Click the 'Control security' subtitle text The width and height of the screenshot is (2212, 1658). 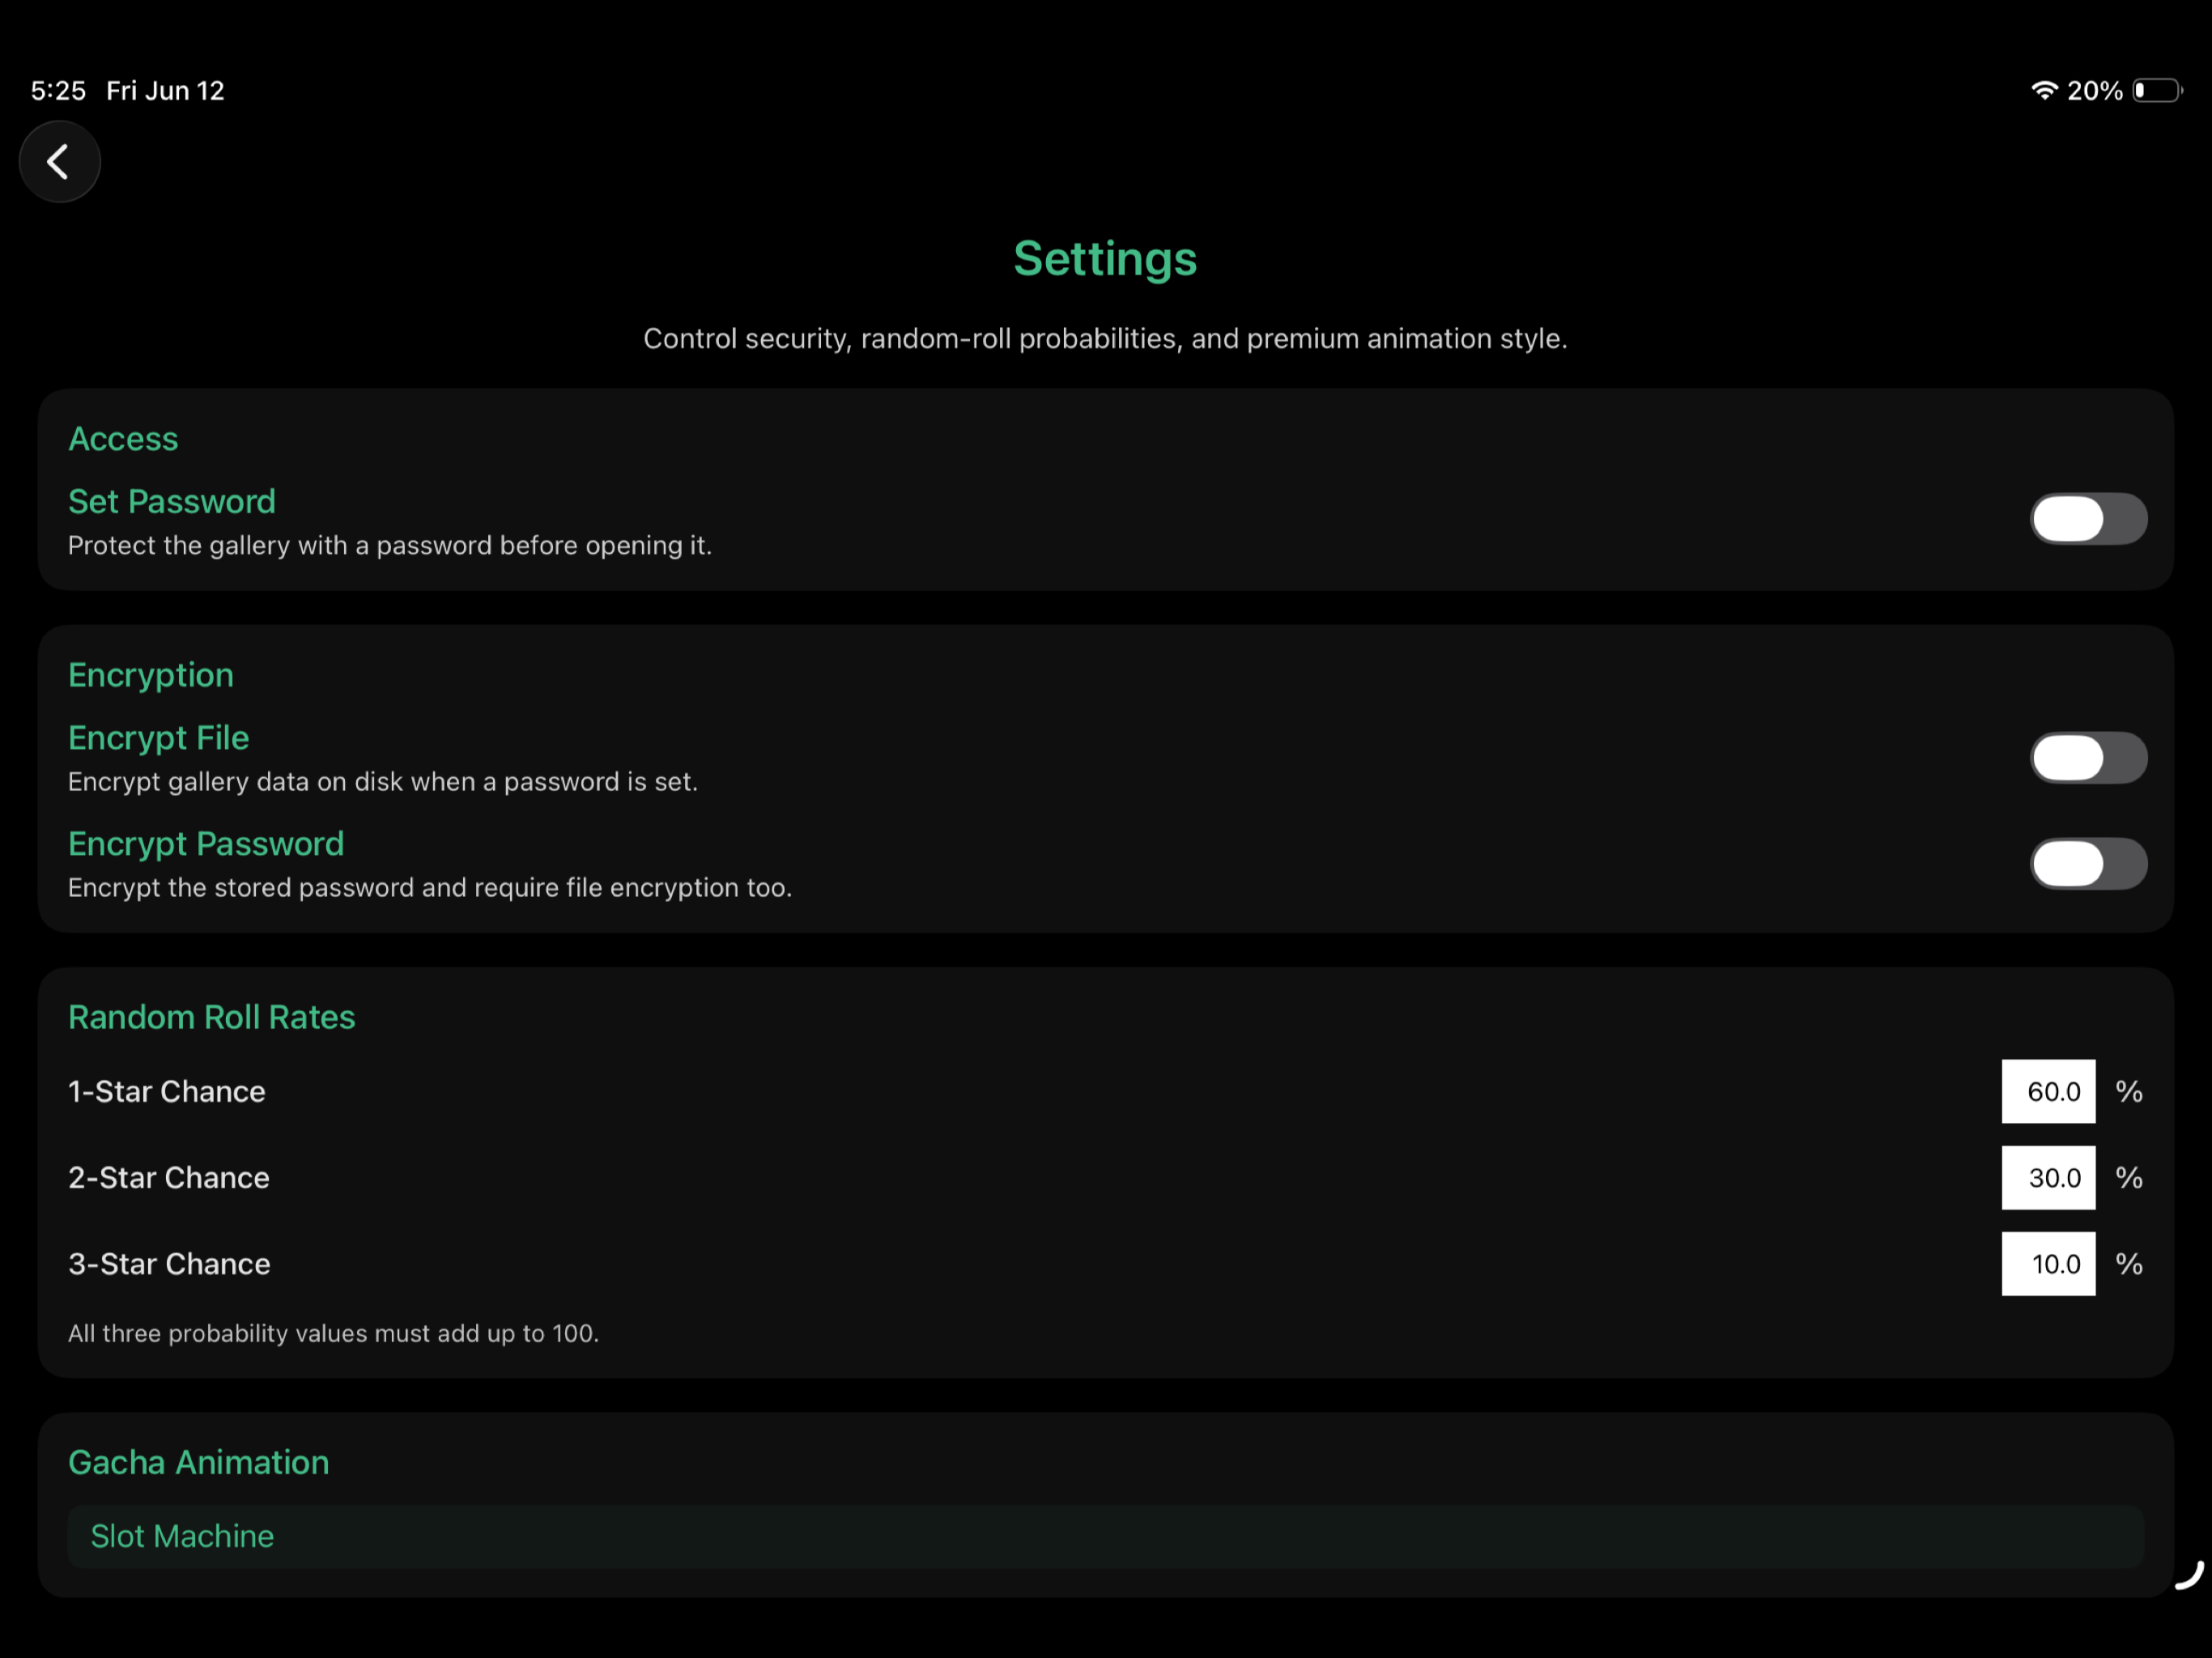(x=1105, y=339)
